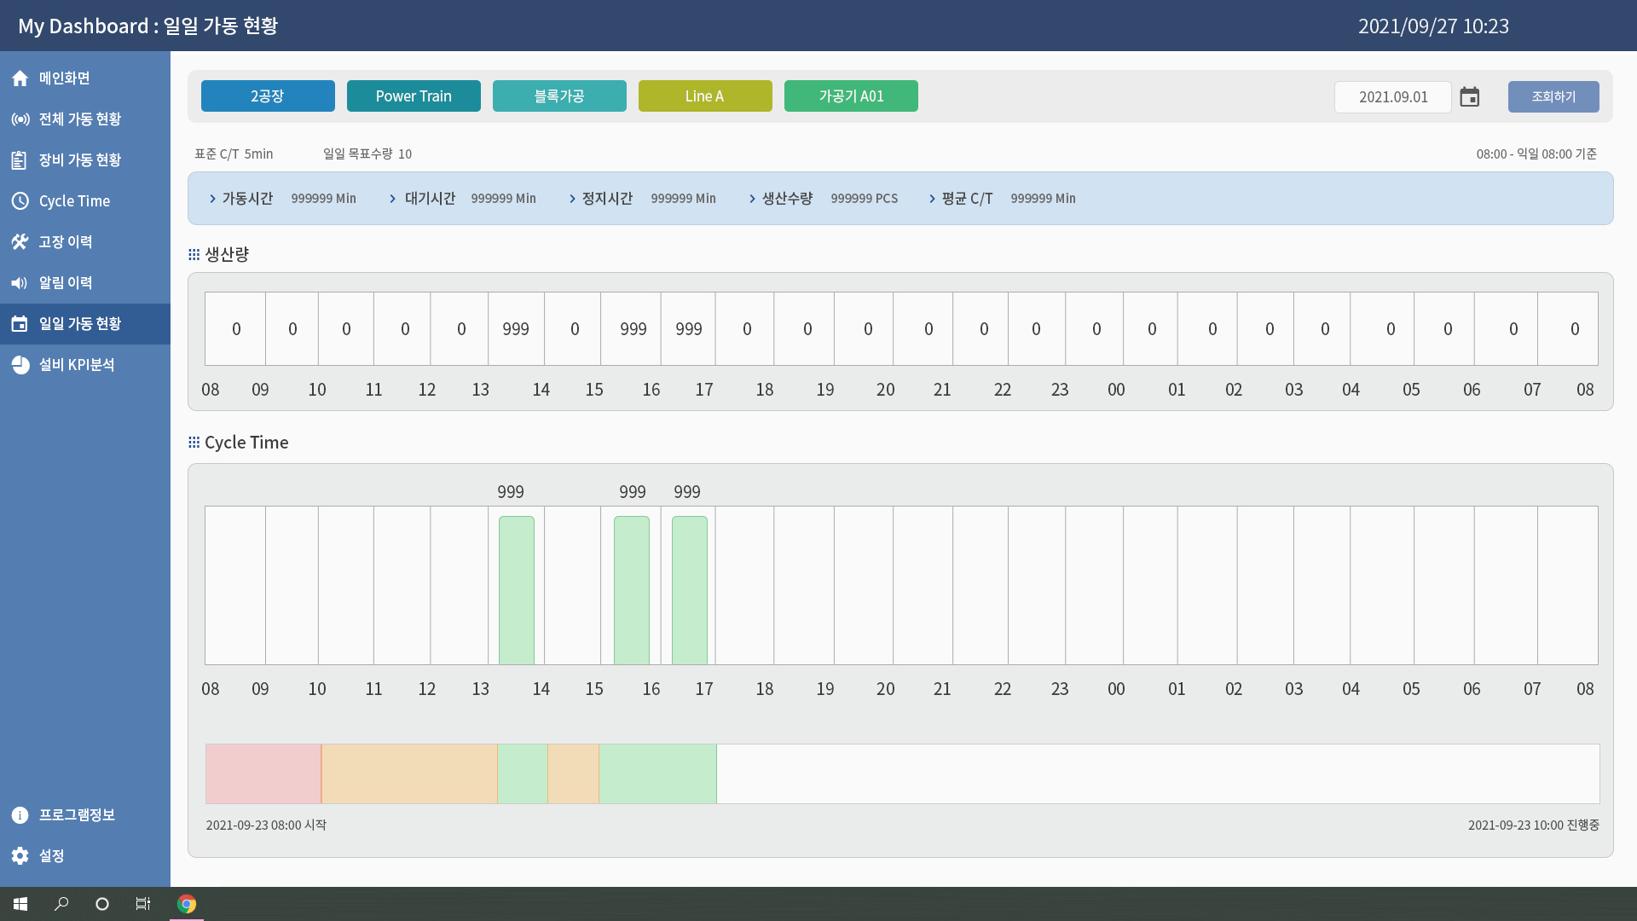Expand the 정지시간 chevron
Image resolution: width=1637 pixels, height=921 pixels.
coord(573,199)
